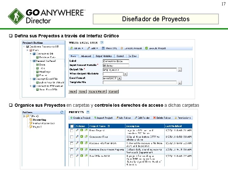Select the Payroll folder
Viewport: 228px width, 171px height.
point(35,127)
